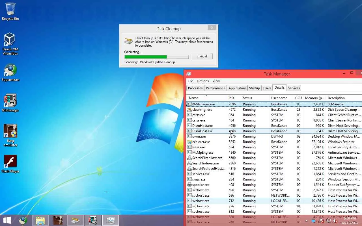Open the Options menu in Task Manager
The height and width of the screenshot is (226, 362).
pyautogui.click(x=203, y=81)
